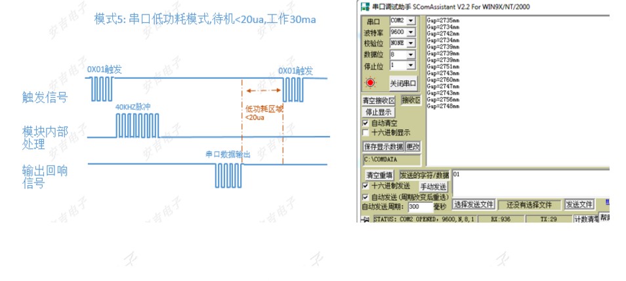
Task: Expand the 数据位 data bits dropdown
Action: [411, 54]
